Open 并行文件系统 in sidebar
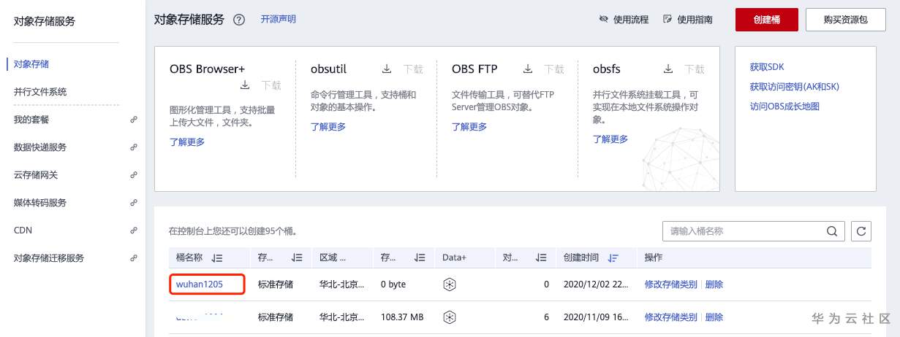Screen dimensions: 900x337 (40, 92)
